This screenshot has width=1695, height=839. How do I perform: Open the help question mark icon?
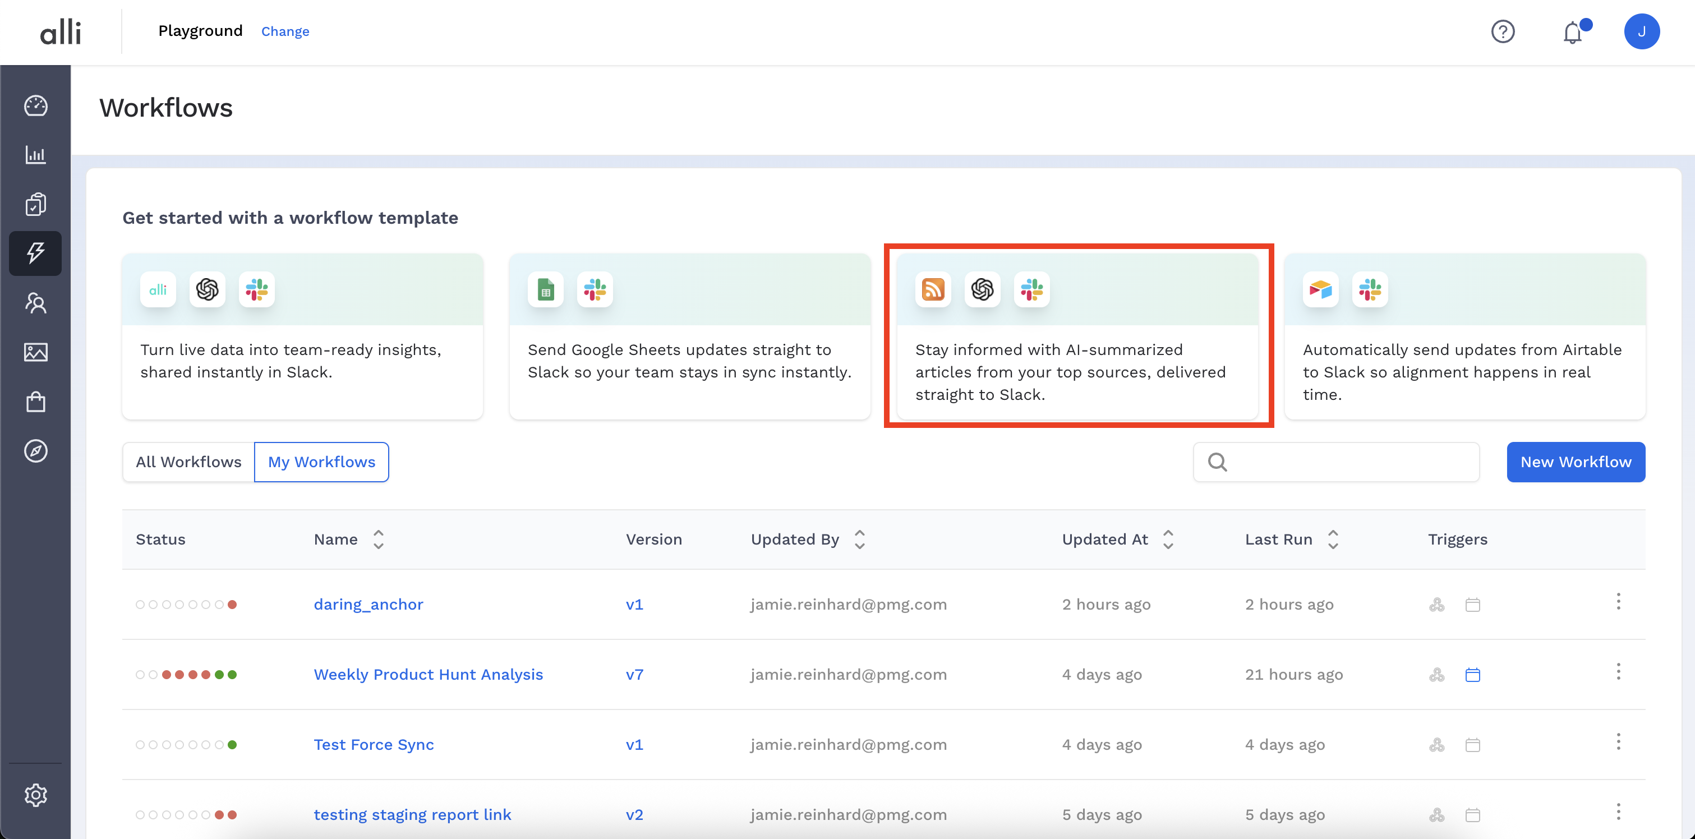pyautogui.click(x=1502, y=31)
